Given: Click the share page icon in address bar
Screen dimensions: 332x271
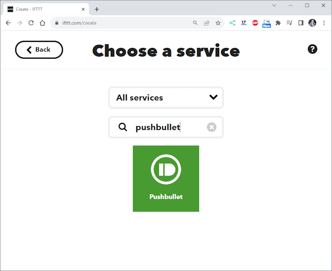Looking at the screenshot, I should (x=207, y=23).
